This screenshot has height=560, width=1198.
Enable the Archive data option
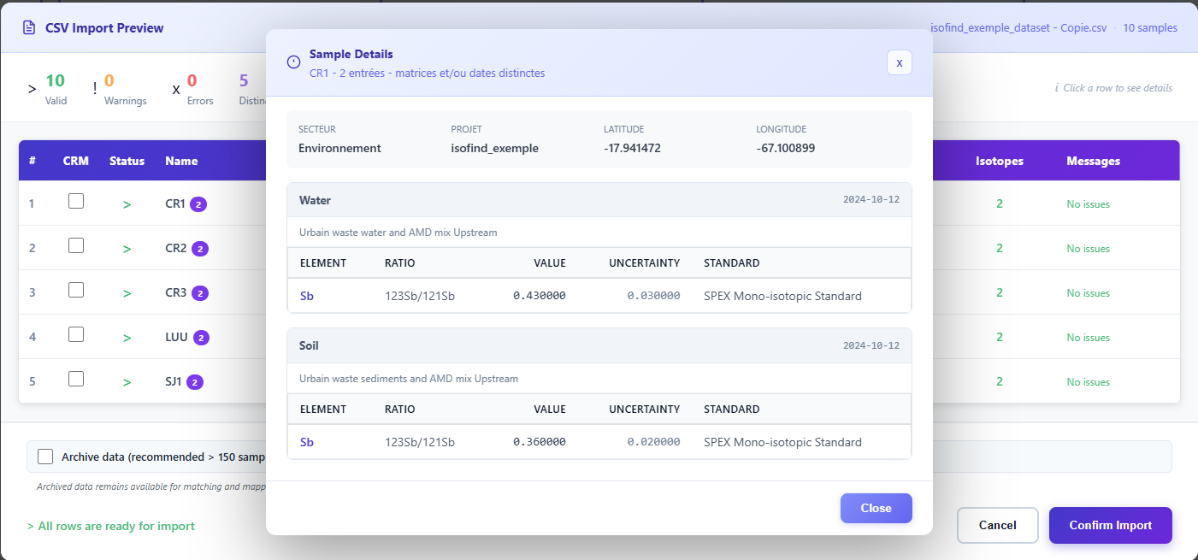[x=45, y=456]
